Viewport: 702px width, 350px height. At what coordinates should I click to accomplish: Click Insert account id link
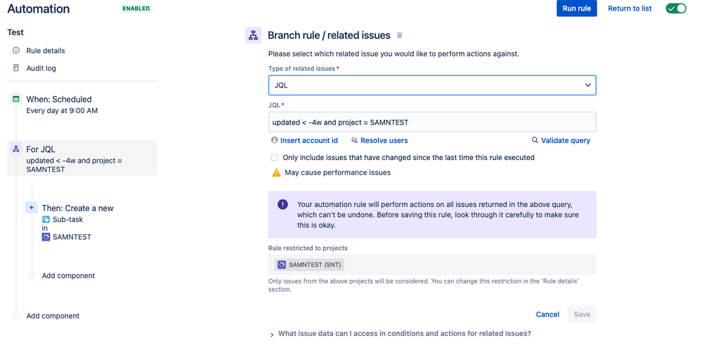(x=309, y=140)
